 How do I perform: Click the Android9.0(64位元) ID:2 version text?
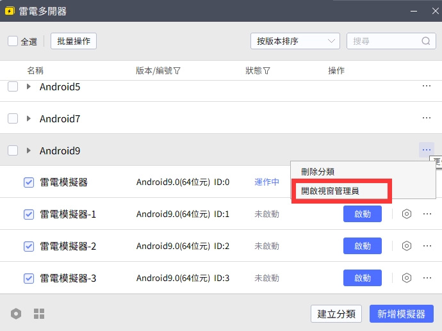(183, 246)
